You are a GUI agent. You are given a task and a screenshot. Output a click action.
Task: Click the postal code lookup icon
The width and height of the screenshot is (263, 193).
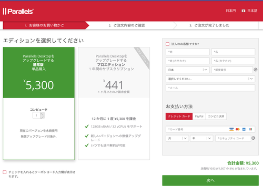[x=256, y=70]
